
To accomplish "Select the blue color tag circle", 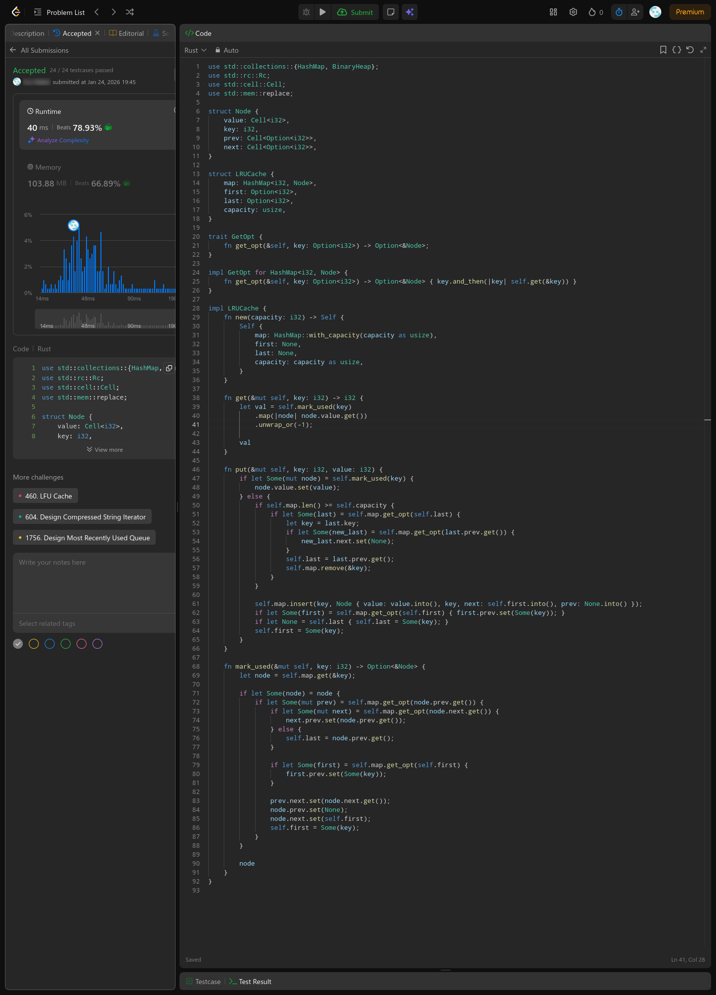I will coord(50,644).
